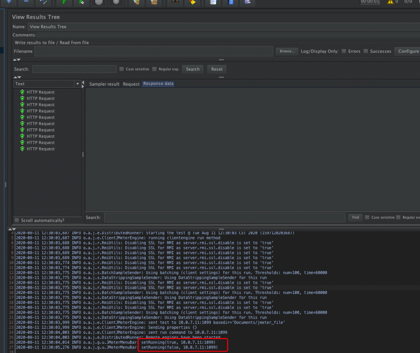Check Regular exp. next to top search
This screenshot has width=420, height=353.
pos(154,69)
